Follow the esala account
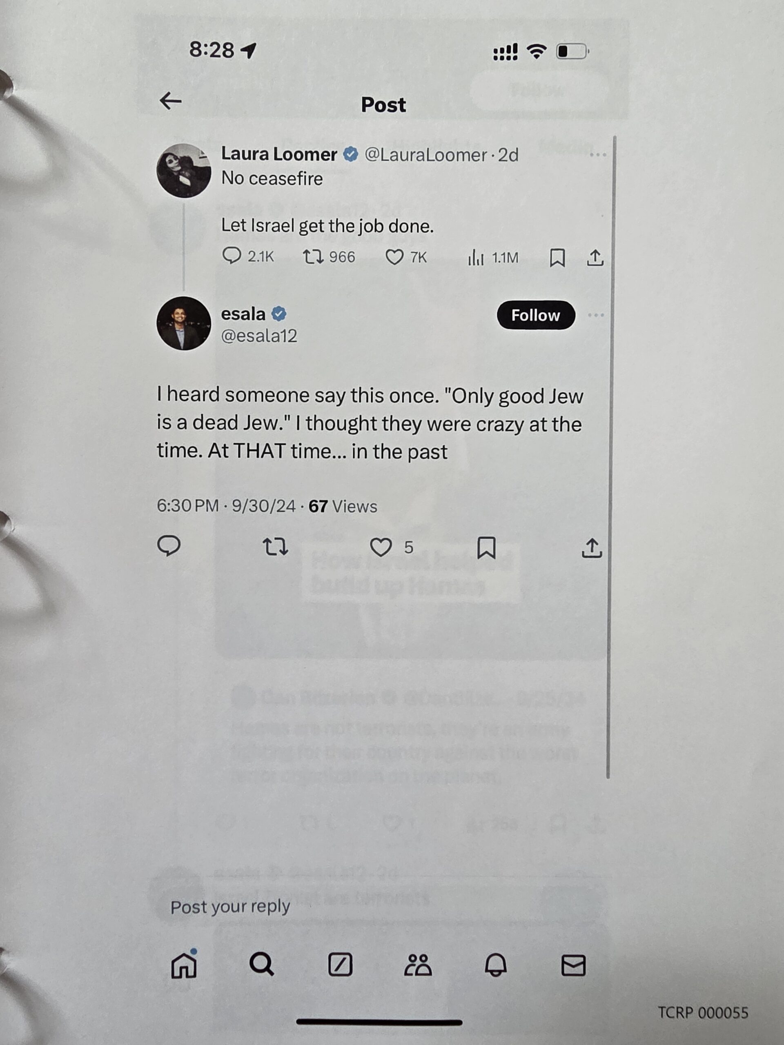This screenshot has height=1045, width=784. 536,315
